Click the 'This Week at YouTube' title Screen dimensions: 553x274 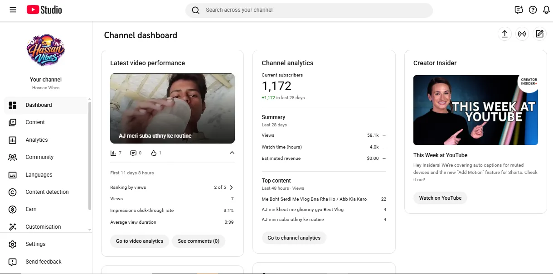point(440,155)
